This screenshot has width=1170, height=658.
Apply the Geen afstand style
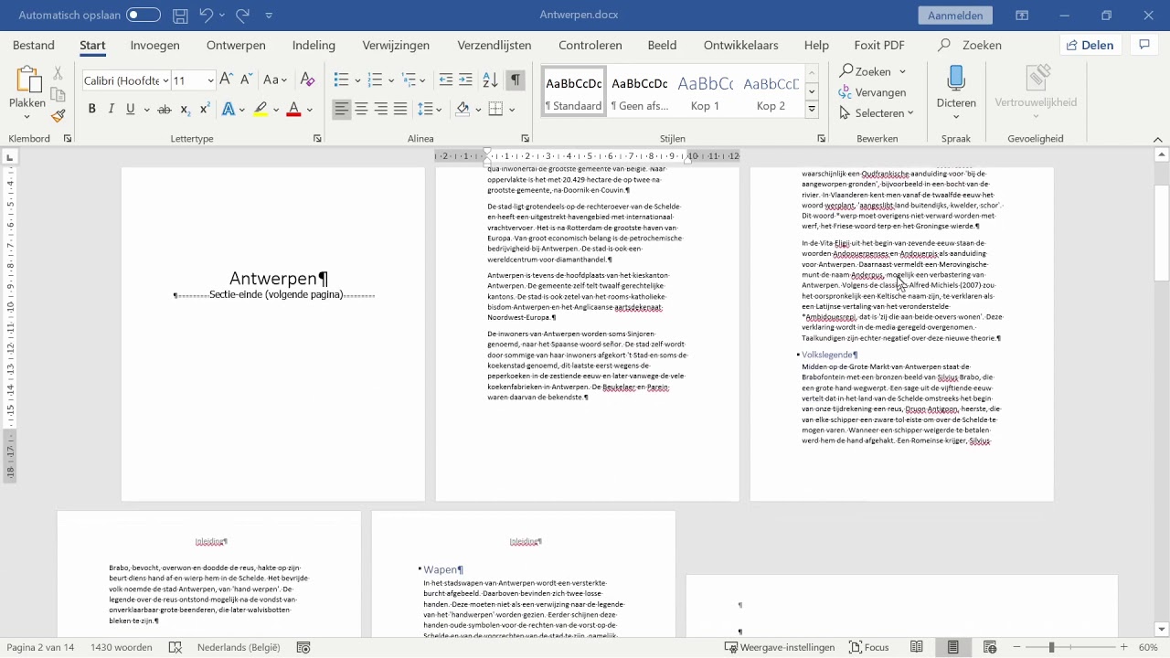[639, 91]
